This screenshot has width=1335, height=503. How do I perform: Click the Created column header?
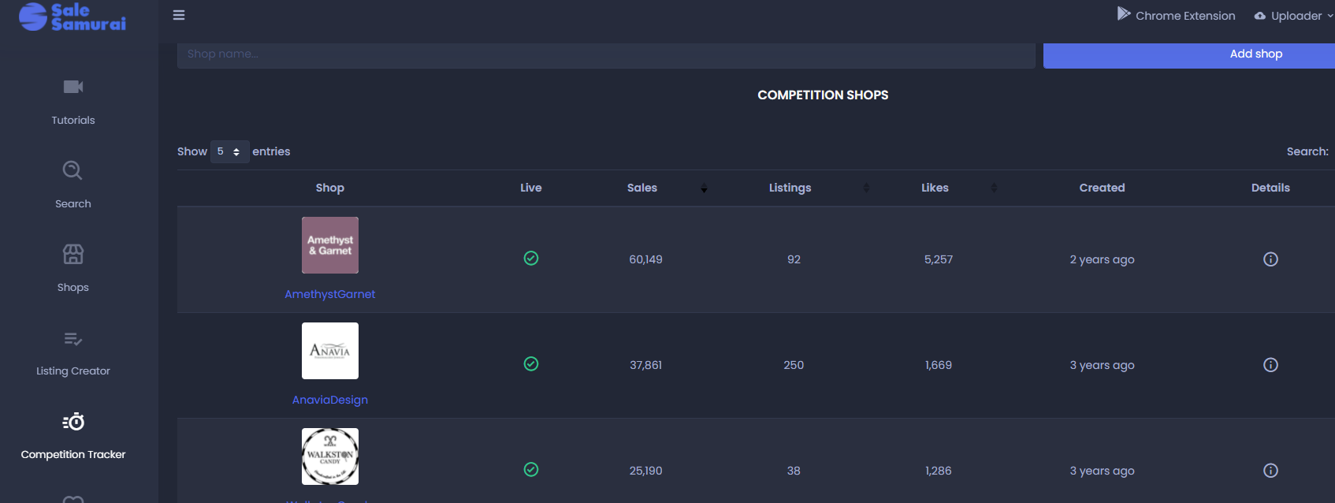[x=1102, y=188]
